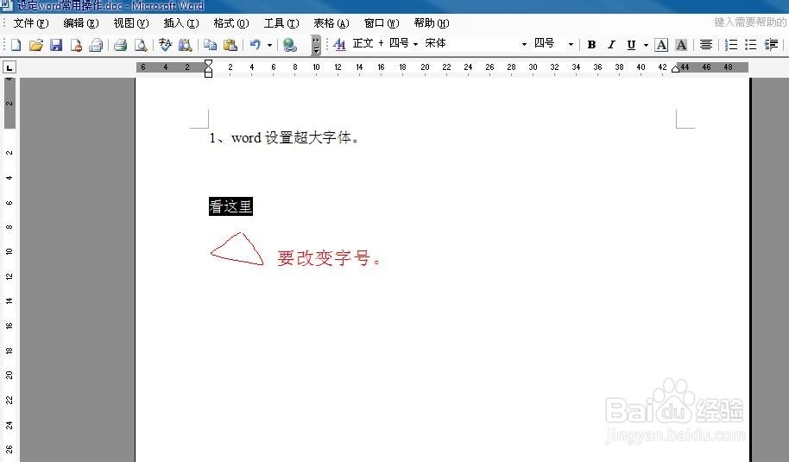This screenshot has height=462, width=789.
Task: Apply numbered list formatting
Action: click(730, 45)
